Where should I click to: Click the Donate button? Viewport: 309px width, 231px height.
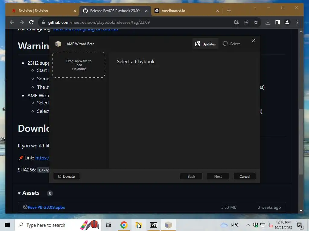pos(66,176)
